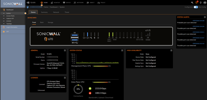Switch to the Threat tab
Image resolution: width=207 pixels, height=100 pixels.
pos(67,12)
